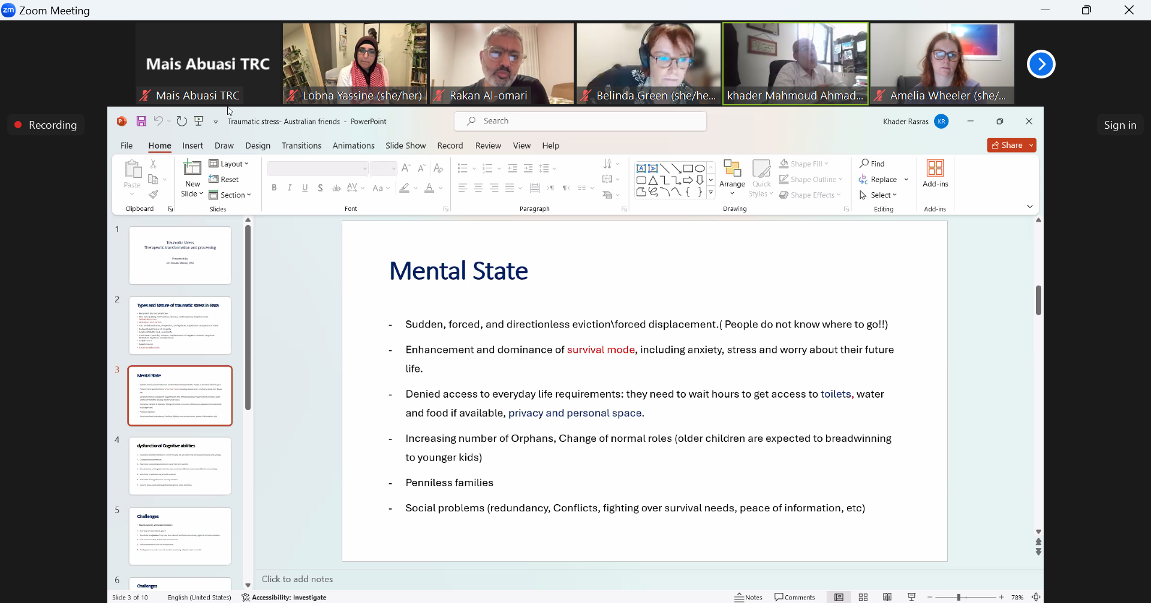This screenshot has width=1151, height=603.
Task: Expand the Select dropdown in the Editing group
Action: (879, 195)
